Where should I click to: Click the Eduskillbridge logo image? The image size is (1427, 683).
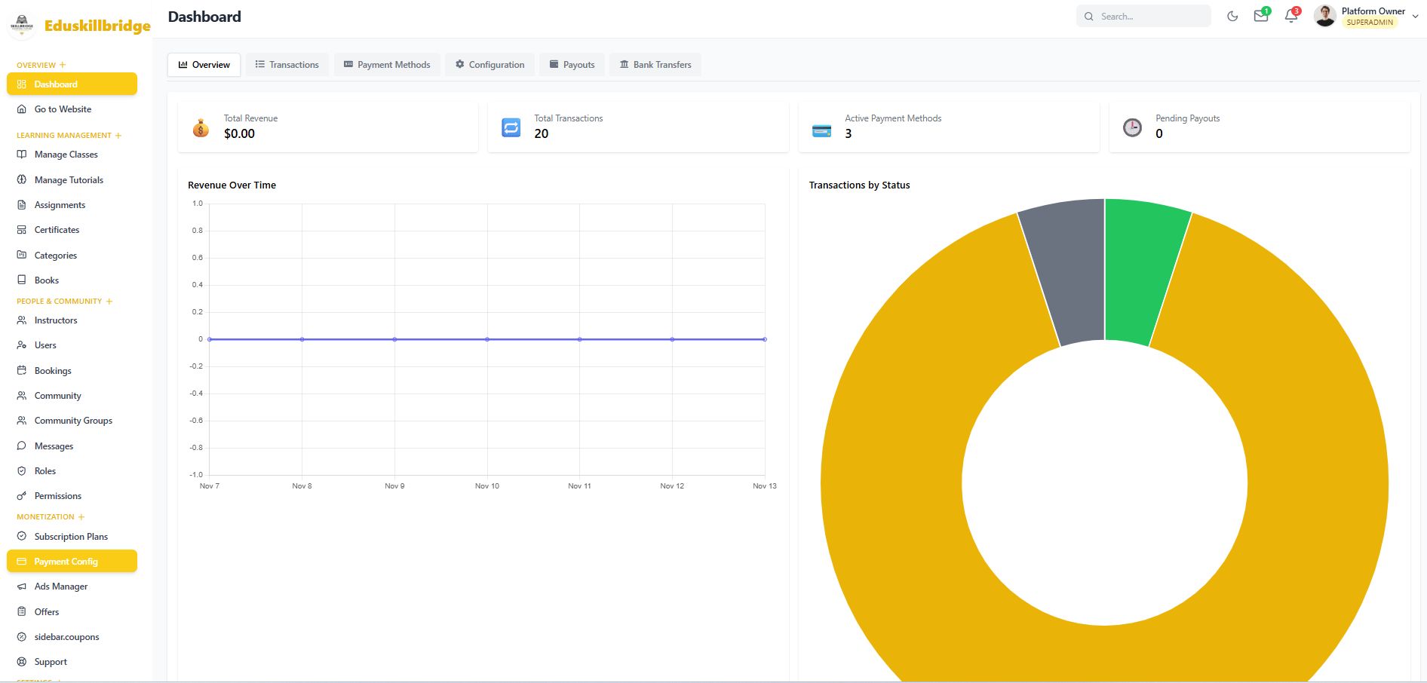coord(22,26)
